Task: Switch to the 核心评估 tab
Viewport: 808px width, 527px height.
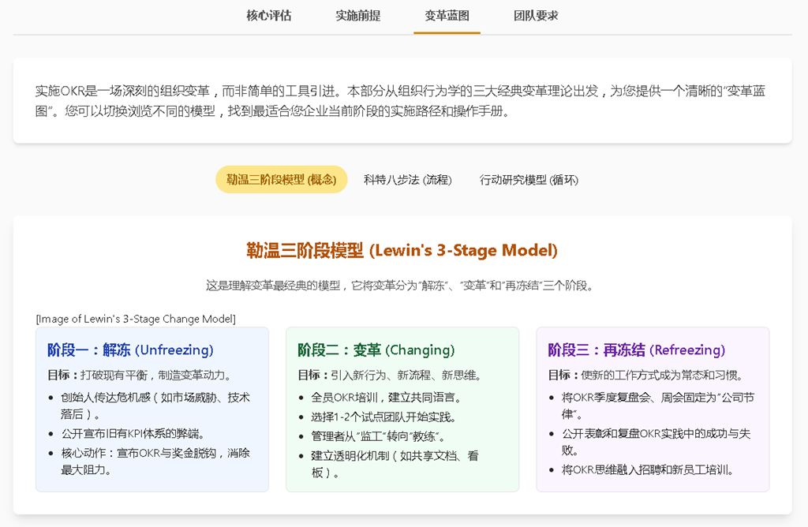Action: click(x=268, y=16)
